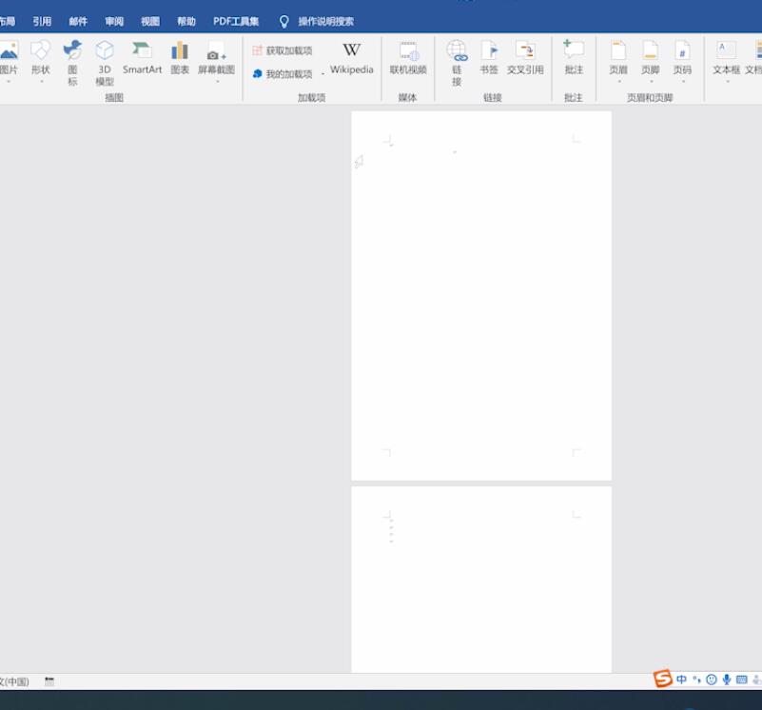Insert an online video (联机视频)
Screen dimensions: 762x710
tap(408, 58)
